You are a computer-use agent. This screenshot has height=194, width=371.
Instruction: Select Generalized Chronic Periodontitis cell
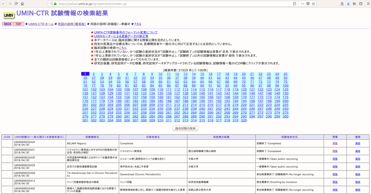tap(153, 174)
